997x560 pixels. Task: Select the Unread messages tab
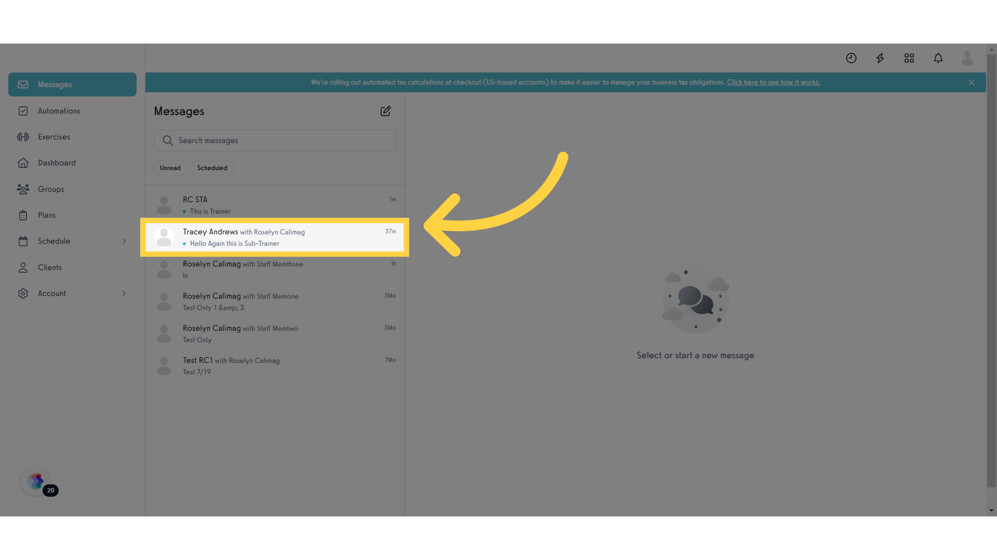click(170, 167)
